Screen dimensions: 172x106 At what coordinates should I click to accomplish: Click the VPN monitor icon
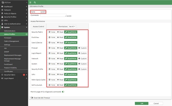2,20
